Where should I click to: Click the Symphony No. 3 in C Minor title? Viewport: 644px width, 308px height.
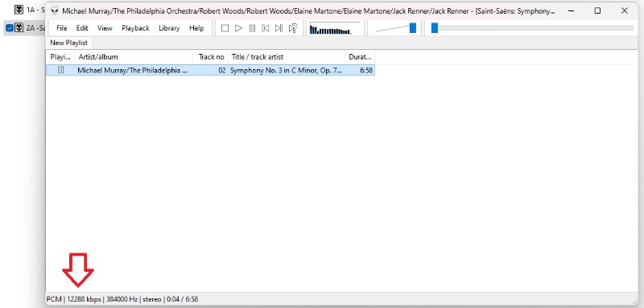[x=286, y=71]
